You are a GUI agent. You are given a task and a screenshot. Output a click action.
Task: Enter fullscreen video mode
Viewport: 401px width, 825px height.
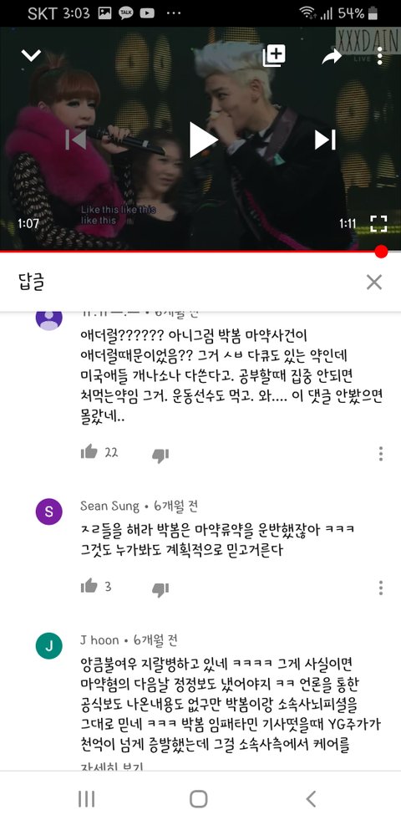(x=378, y=224)
